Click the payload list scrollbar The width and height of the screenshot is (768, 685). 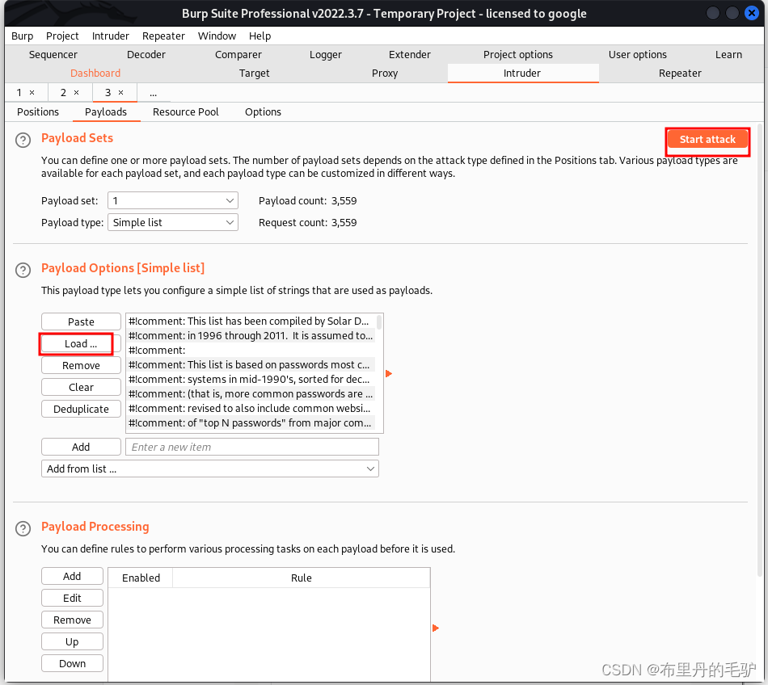(379, 322)
